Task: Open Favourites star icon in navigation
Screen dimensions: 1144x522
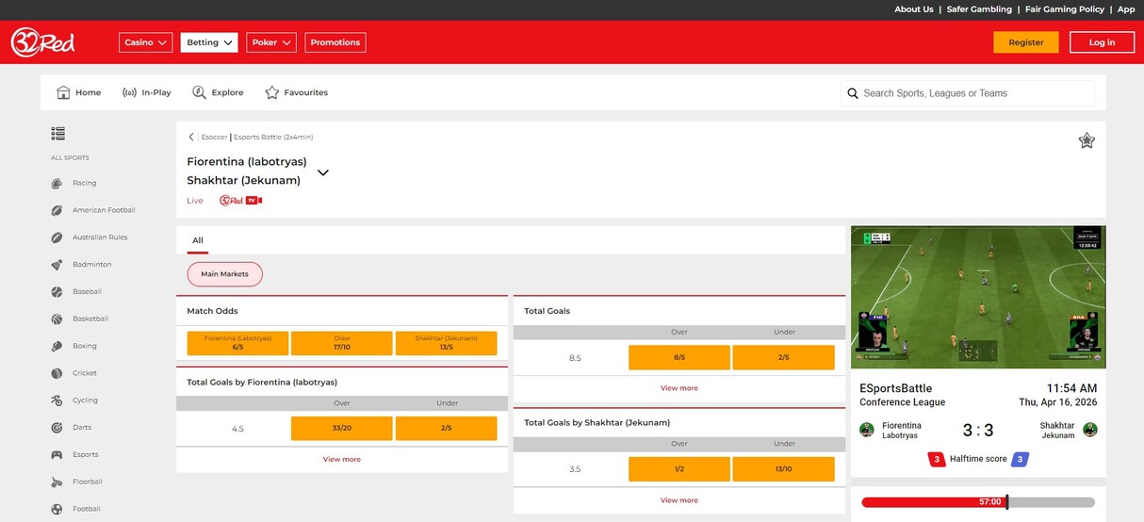Action: point(272,92)
